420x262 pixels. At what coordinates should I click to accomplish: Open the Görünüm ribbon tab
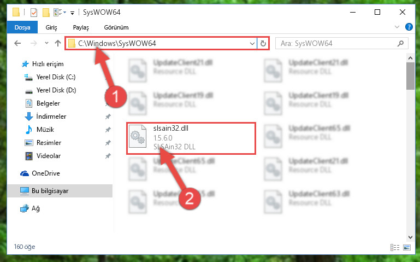[x=116, y=27]
